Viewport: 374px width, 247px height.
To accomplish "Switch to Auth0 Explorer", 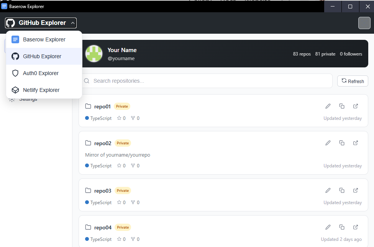I will point(41,73).
